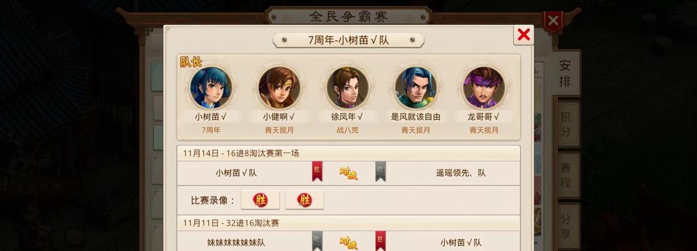
Task: Tap the gray 败 flag beside 遥遥领先、队
Action: pos(381,171)
